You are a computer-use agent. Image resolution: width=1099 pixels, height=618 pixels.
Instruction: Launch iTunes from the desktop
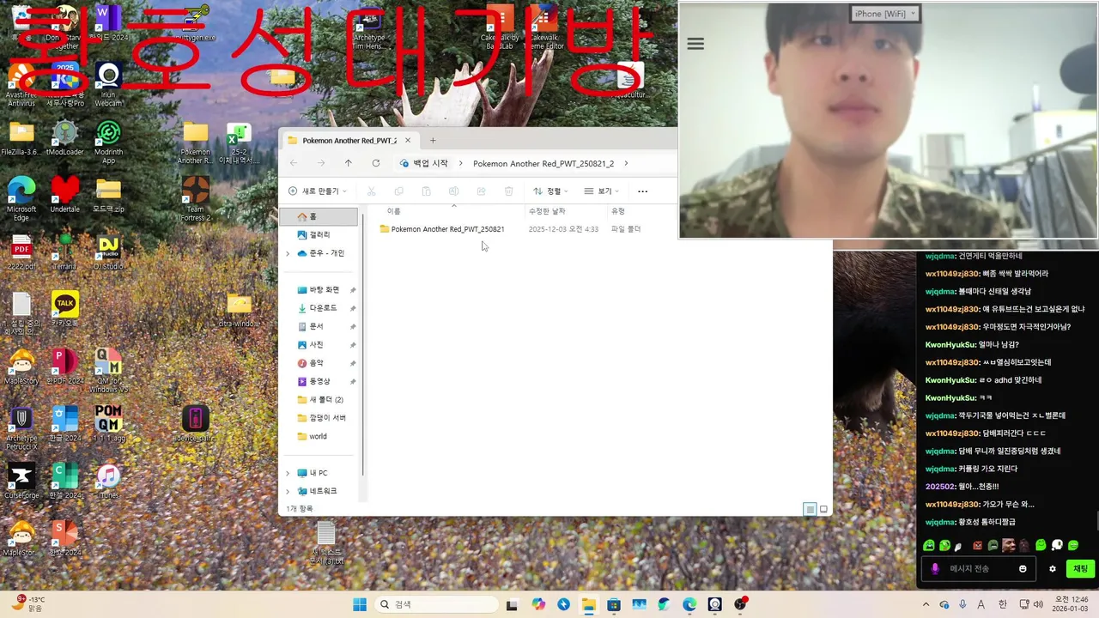coord(108,482)
